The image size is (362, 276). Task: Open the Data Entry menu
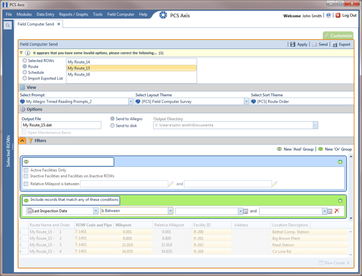45,14
